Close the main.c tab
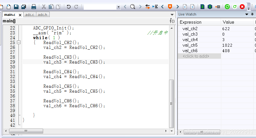The image size is (256, 138). [20, 15]
